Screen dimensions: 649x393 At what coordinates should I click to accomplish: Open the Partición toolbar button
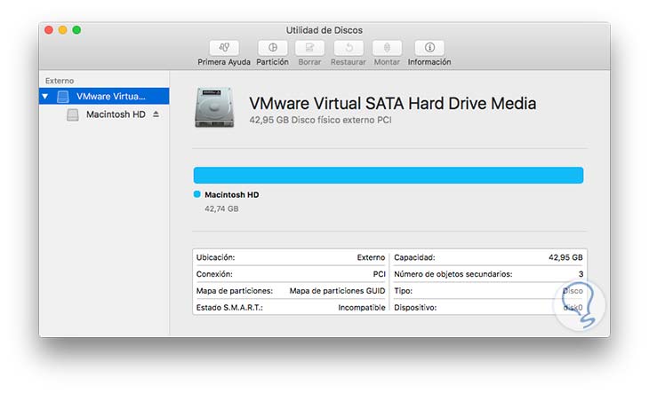point(272,48)
